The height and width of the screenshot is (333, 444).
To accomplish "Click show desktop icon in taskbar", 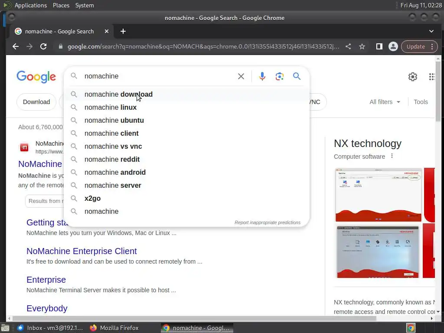I will [5, 328].
